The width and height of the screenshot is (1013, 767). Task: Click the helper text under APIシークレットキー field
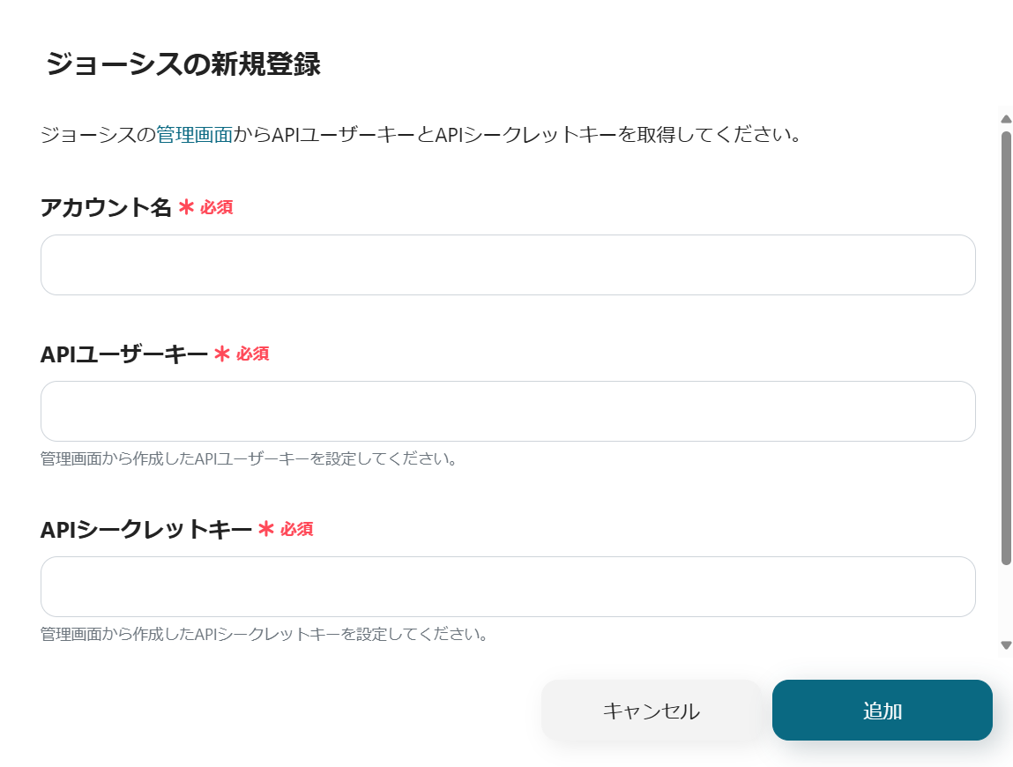pyautogui.click(x=264, y=635)
